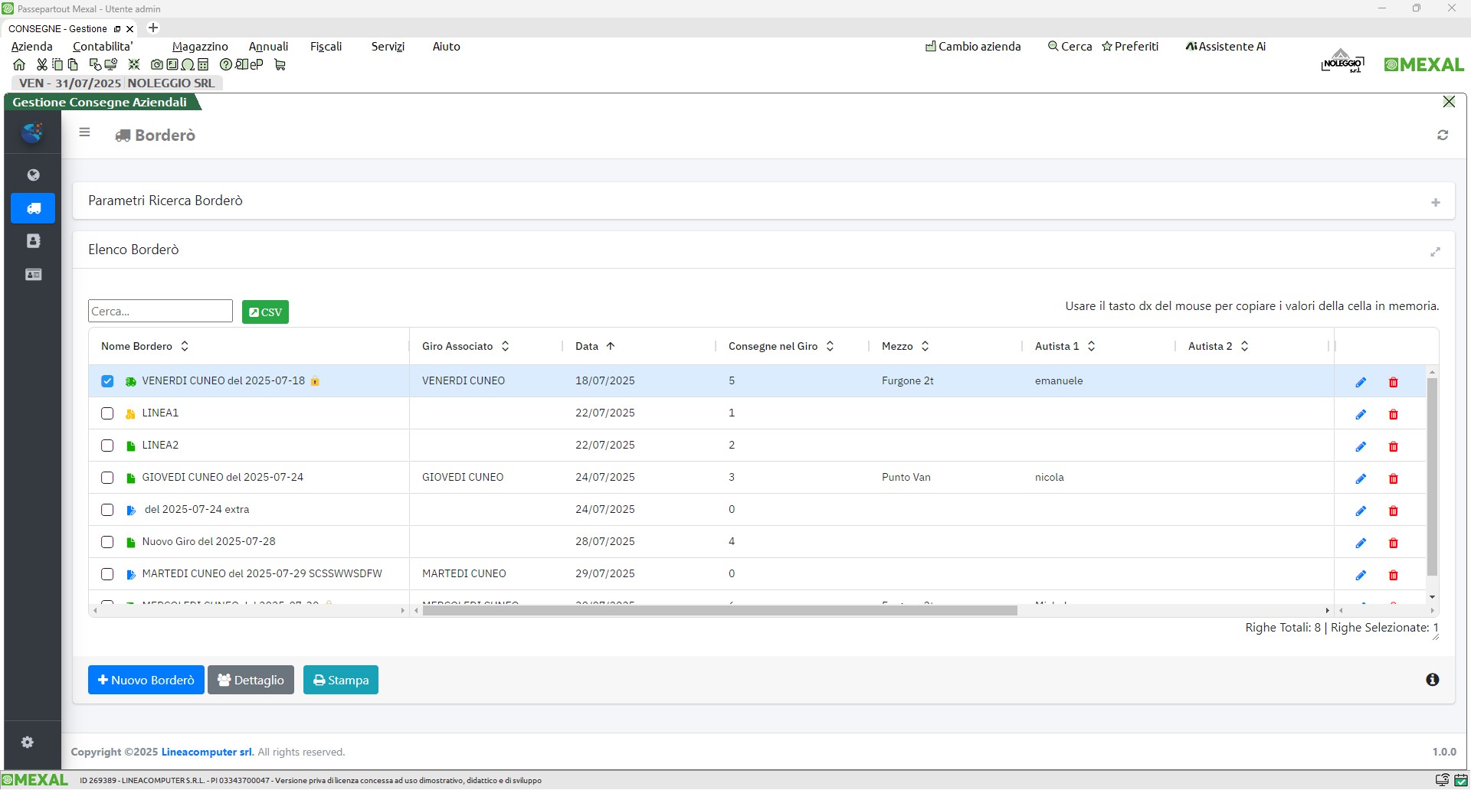Click the Cerca search input field

160,311
